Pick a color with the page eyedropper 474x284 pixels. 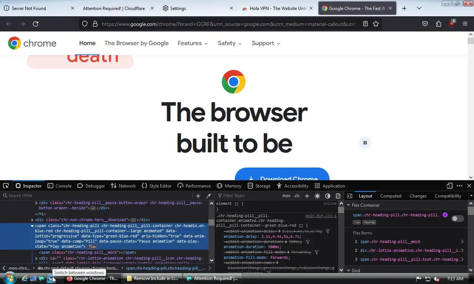click(208, 196)
